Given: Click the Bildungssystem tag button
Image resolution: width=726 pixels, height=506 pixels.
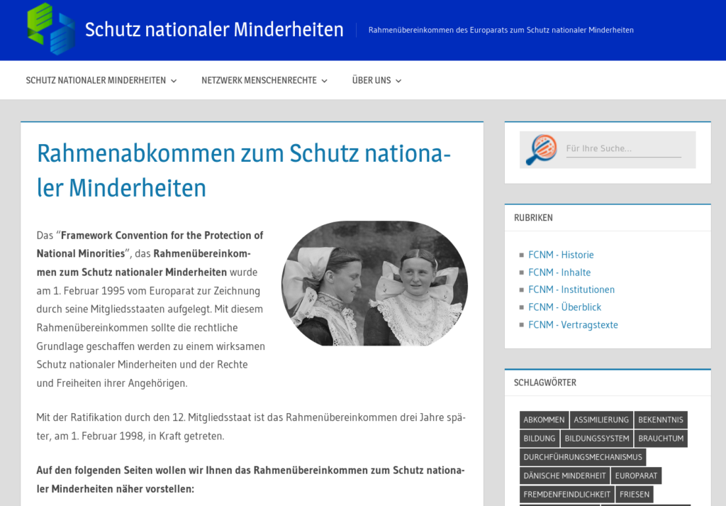Looking at the screenshot, I should [596, 439].
